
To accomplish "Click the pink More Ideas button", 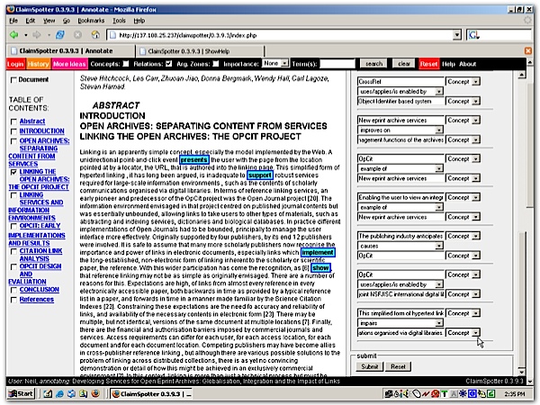I will point(69,64).
